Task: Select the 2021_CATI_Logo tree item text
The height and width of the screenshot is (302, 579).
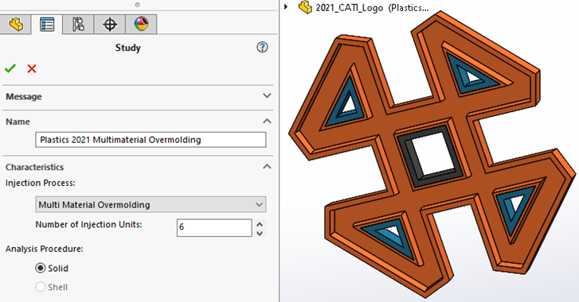Action: pyautogui.click(x=372, y=8)
